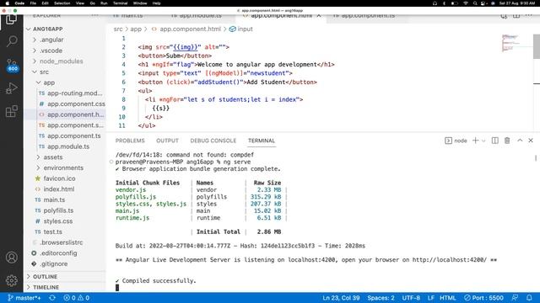The image size is (540, 303).
Task: Expand the .vscode folder
Action: pos(66,50)
